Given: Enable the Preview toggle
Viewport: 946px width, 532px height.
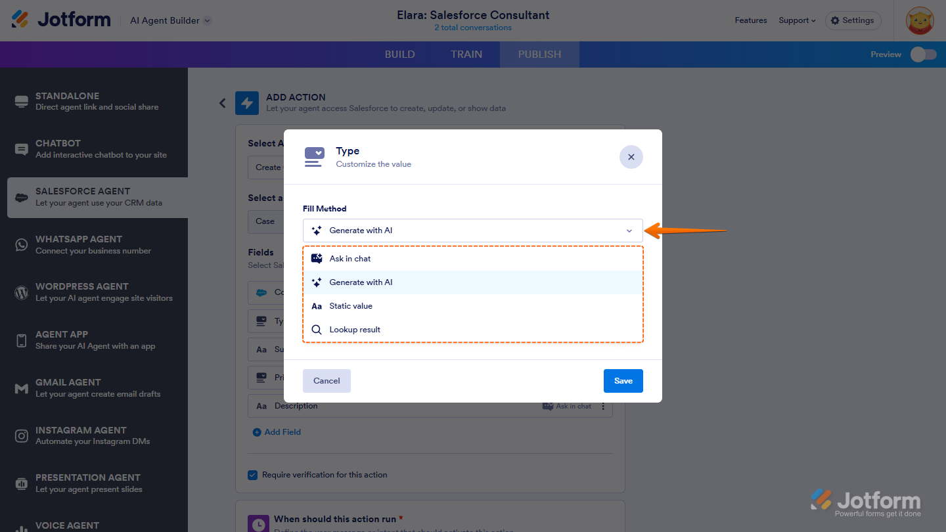Looking at the screenshot, I should point(923,55).
